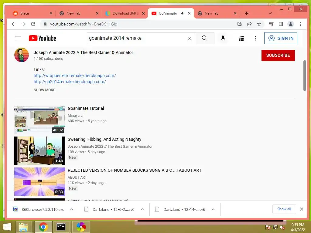Open YouTube settings three-dot menu
The image size is (311, 233).
pos(256,38)
